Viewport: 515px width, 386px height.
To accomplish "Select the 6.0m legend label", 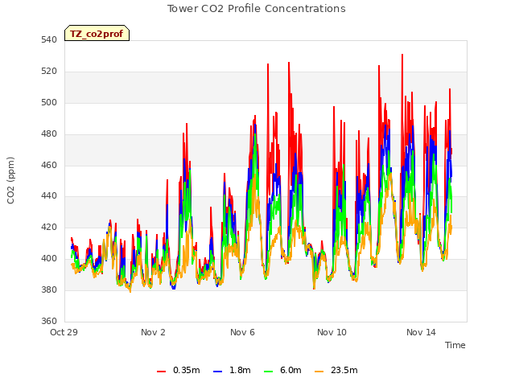I will (290, 370).
